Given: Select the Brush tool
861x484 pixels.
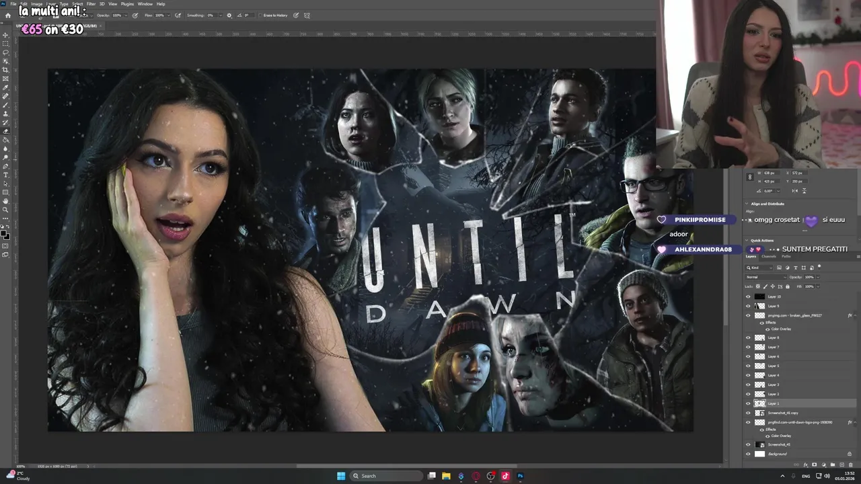Looking at the screenshot, I should [x=5, y=104].
